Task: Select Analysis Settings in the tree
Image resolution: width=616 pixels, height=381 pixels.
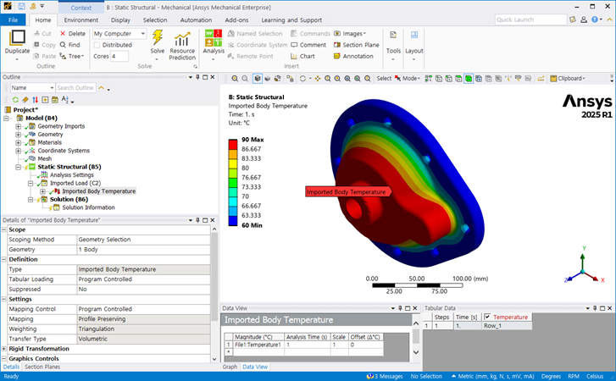Action: [x=71, y=175]
